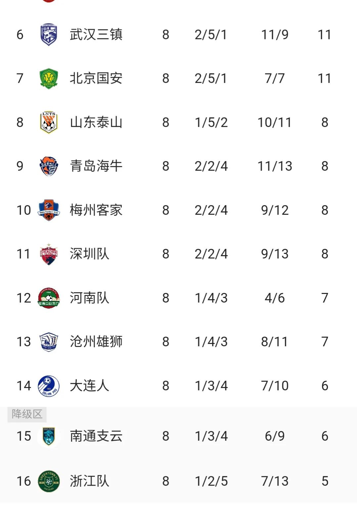The height and width of the screenshot is (508, 357).
Task: Tap the 青岛海牛 team name
Action: click(x=96, y=166)
